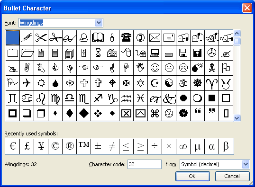The width and height of the screenshot is (255, 187).
Task: Insert the recently used Euro symbol
Action: 12,146
